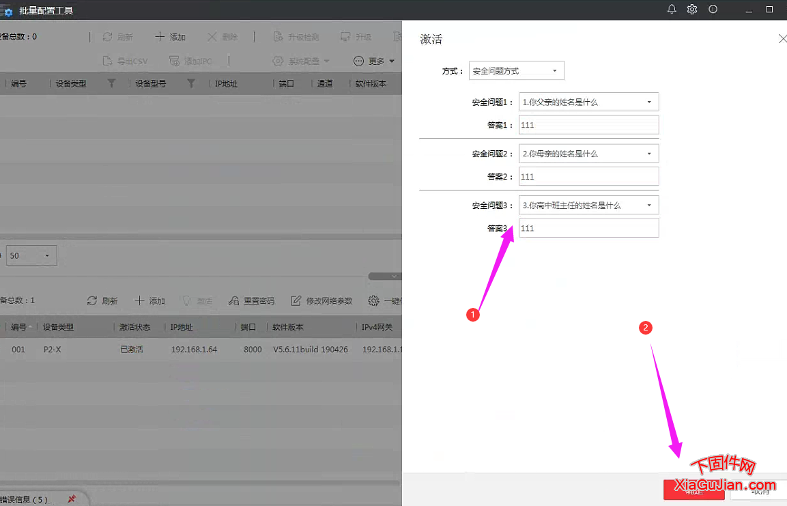Screen dimensions: 787x506
Task: Expand the 安全问题3 question dropdown
Action: 588,205
